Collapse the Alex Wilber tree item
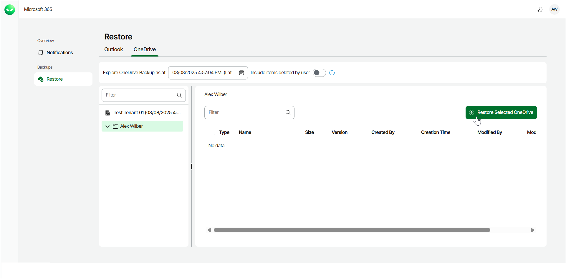The width and height of the screenshot is (566, 279). [107, 126]
